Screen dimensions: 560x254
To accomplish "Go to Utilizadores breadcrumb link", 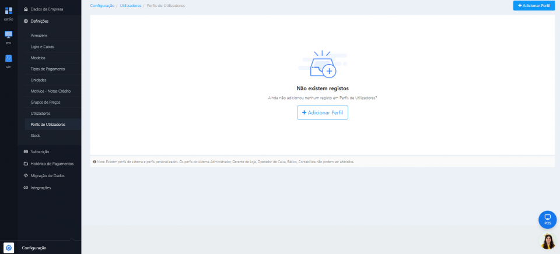I will [130, 5].
